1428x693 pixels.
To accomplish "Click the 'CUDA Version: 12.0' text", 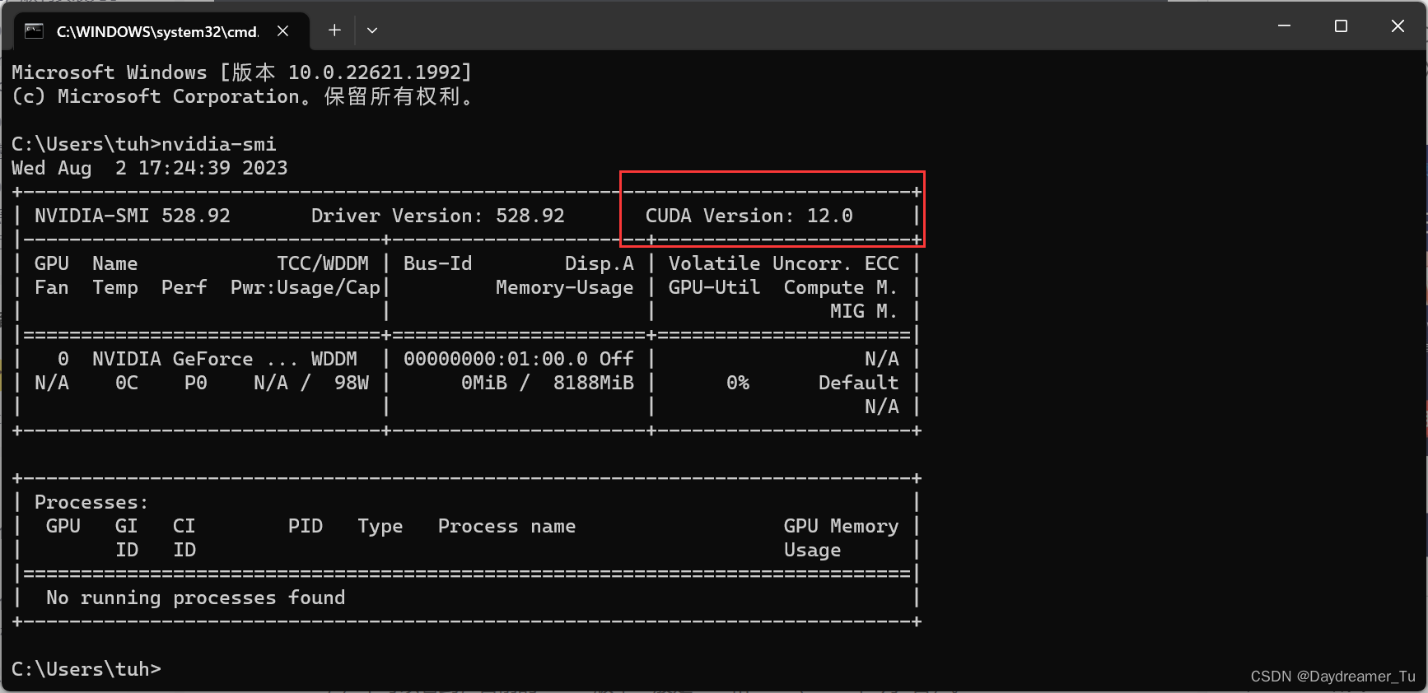I will point(749,216).
